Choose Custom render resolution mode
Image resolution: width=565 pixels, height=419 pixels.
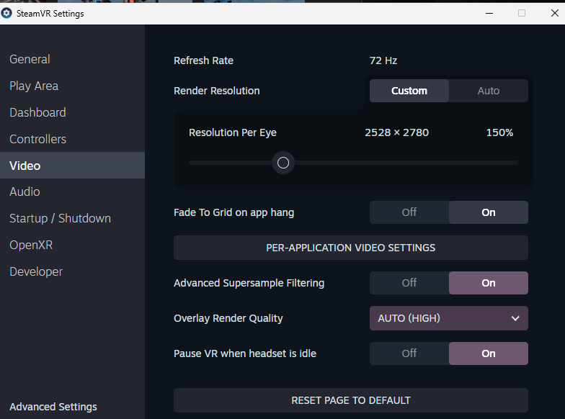[409, 91]
